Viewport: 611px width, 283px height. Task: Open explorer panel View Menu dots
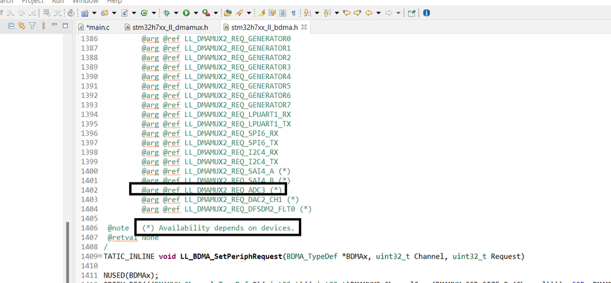43,26
